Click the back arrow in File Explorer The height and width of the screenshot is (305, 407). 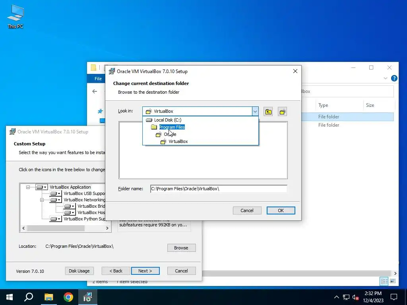(95, 91)
